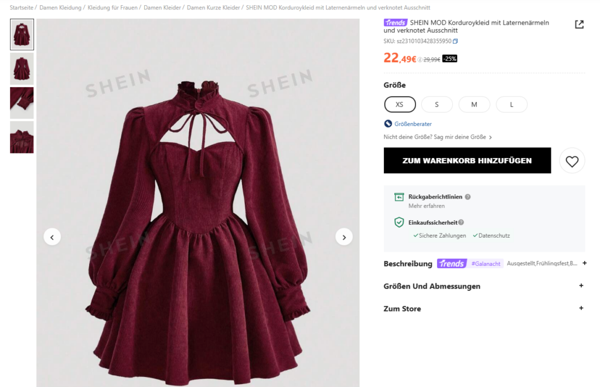
Task: Select size S
Action: point(437,104)
